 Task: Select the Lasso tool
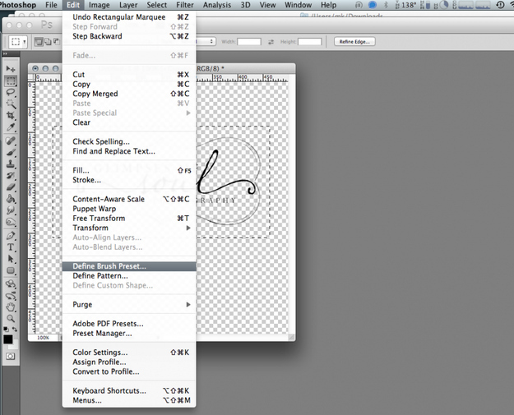point(11,93)
